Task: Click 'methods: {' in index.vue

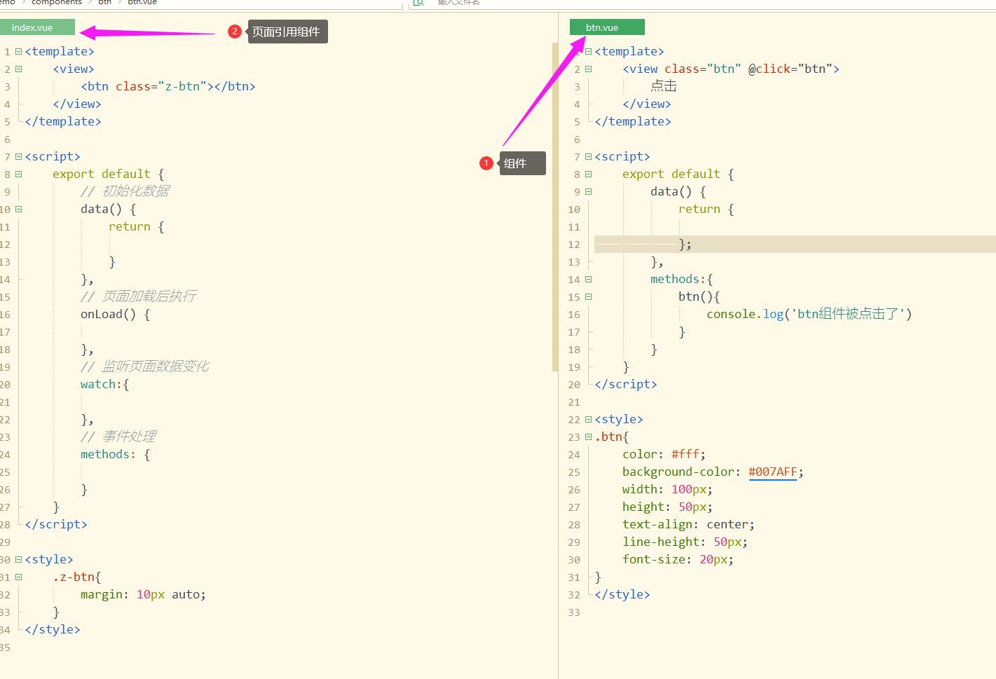Action: pos(116,454)
